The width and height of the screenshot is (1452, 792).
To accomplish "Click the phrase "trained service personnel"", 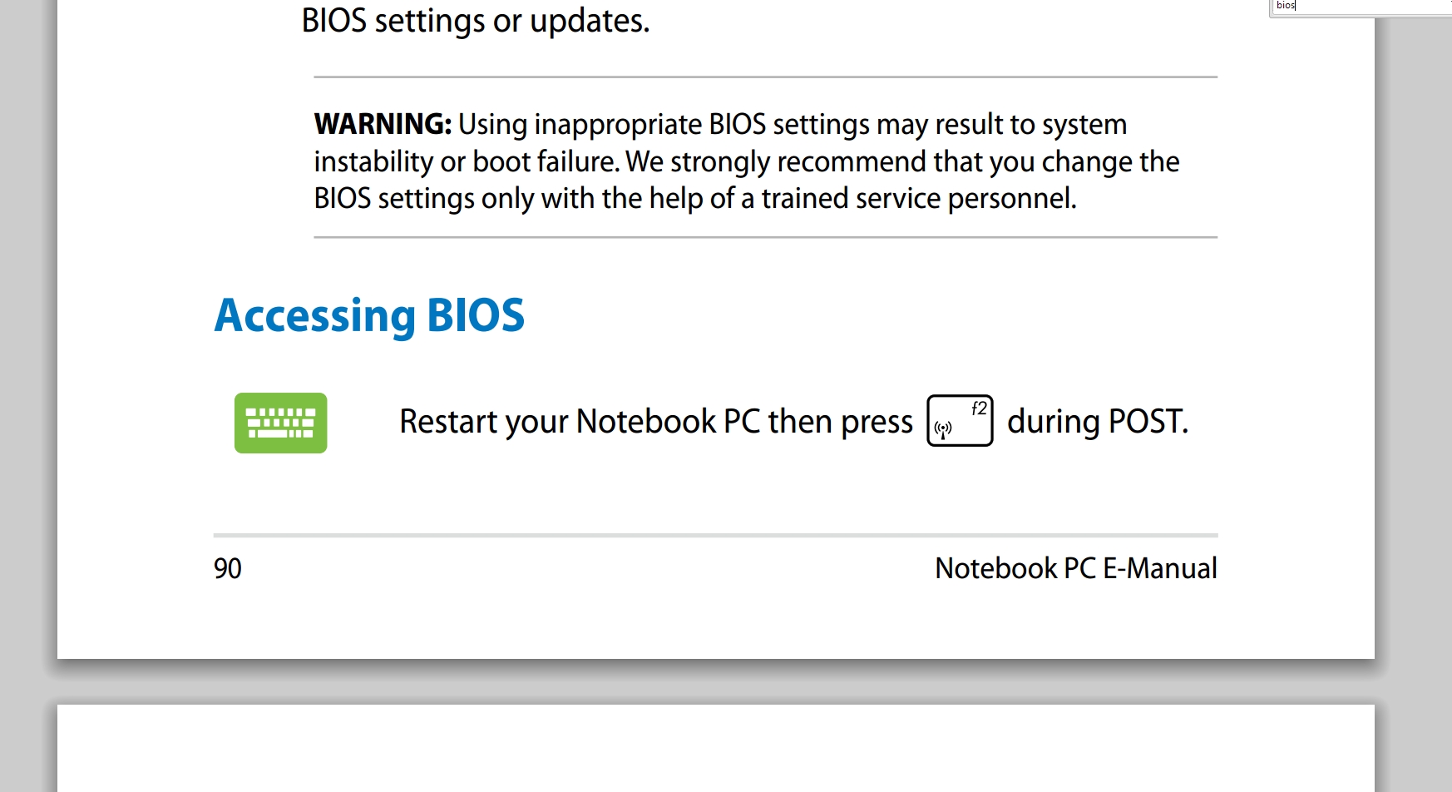I will click(x=917, y=199).
